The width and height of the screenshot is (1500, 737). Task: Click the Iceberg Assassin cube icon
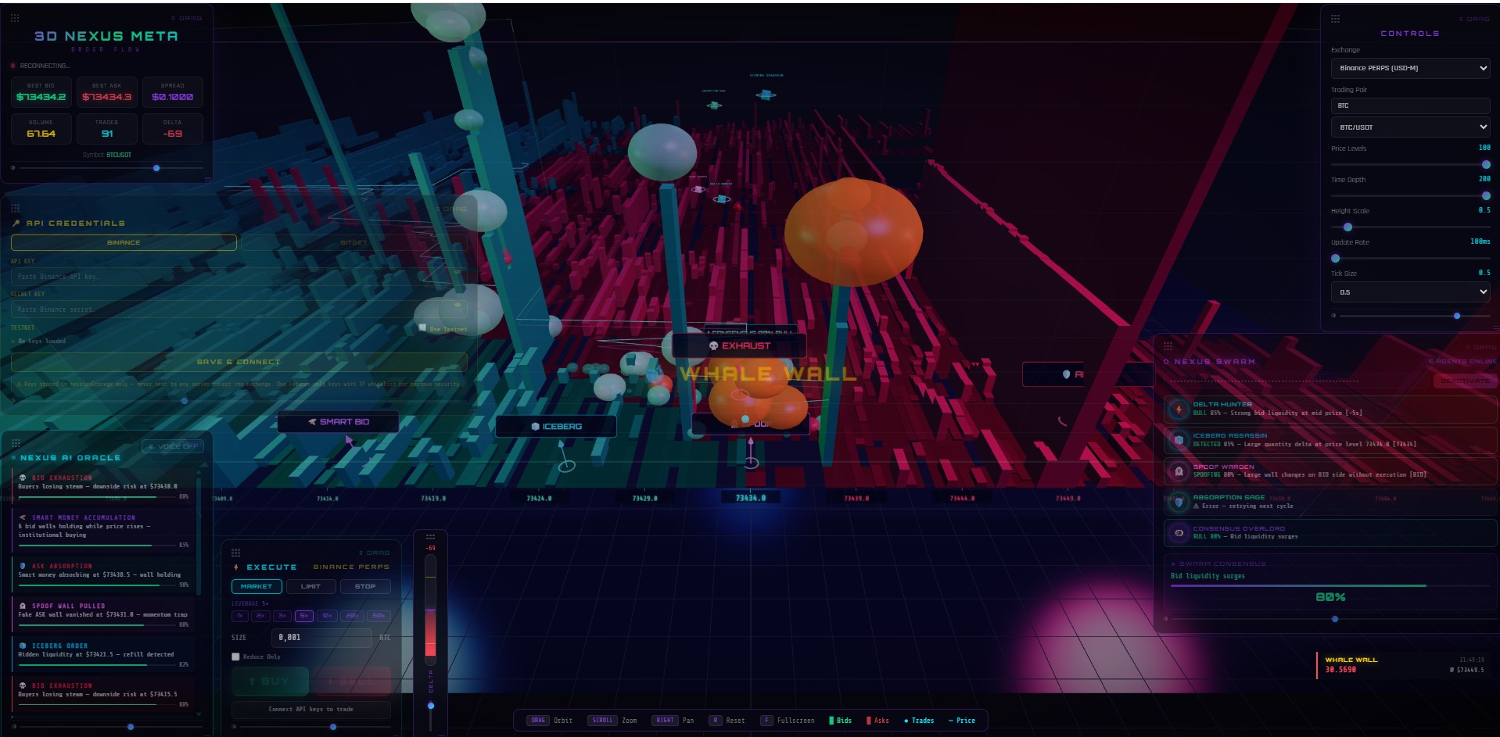coord(1179,440)
